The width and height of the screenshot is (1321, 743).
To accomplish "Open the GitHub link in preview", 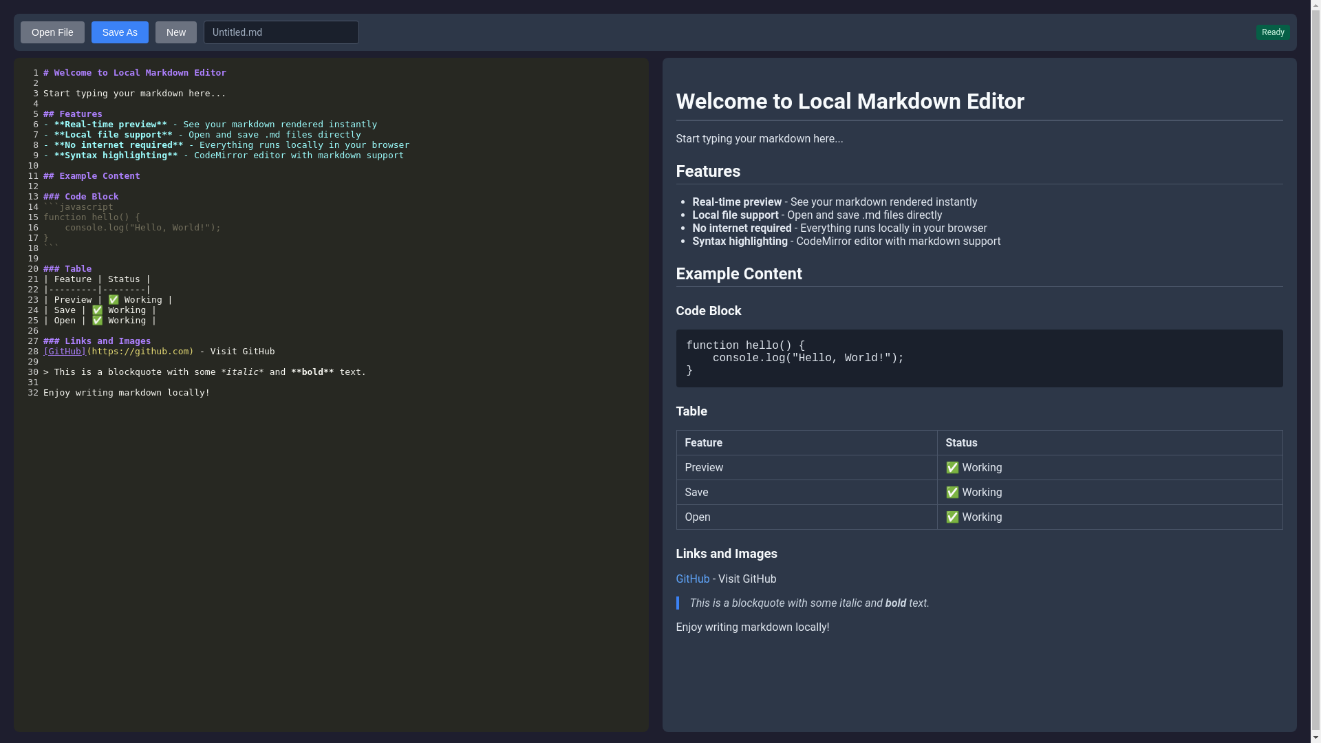I will click(x=692, y=579).
